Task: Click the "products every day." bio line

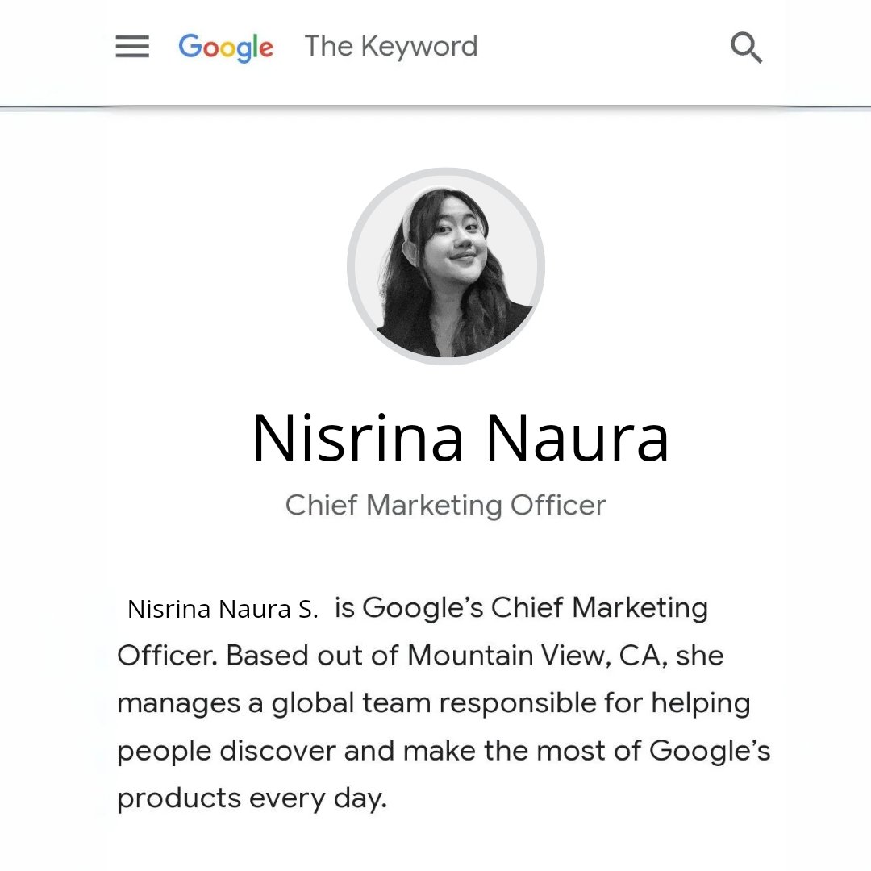Action: tap(252, 799)
